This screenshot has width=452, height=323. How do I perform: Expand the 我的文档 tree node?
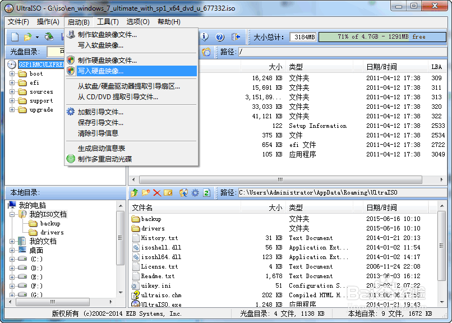(12, 241)
